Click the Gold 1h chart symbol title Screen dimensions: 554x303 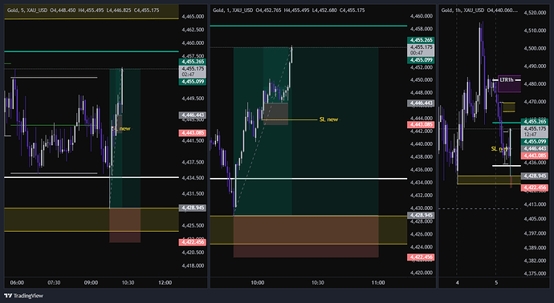(462, 10)
